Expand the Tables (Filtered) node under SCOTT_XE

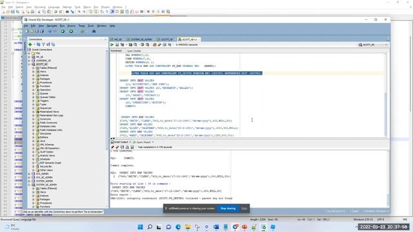point(34,68)
